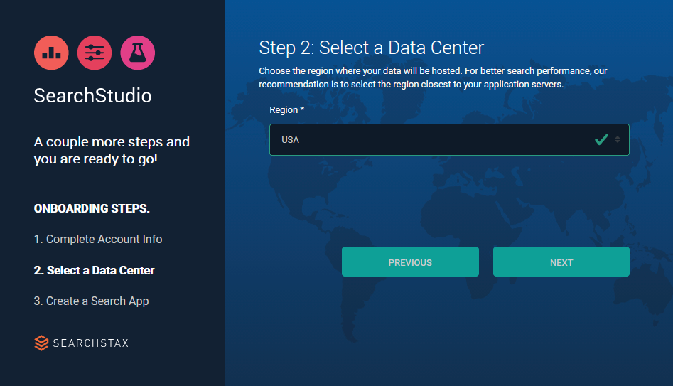This screenshot has width=673, height=386.
Task: Go back with the PREVIOUS button
Action: [x=410, y=262]
